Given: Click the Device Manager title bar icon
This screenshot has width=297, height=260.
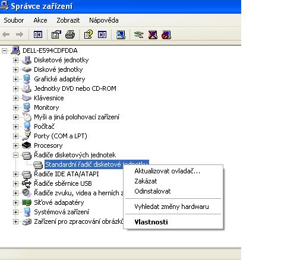Looking at the screenshot, I should pyautogui.click(x=4, y=6).
